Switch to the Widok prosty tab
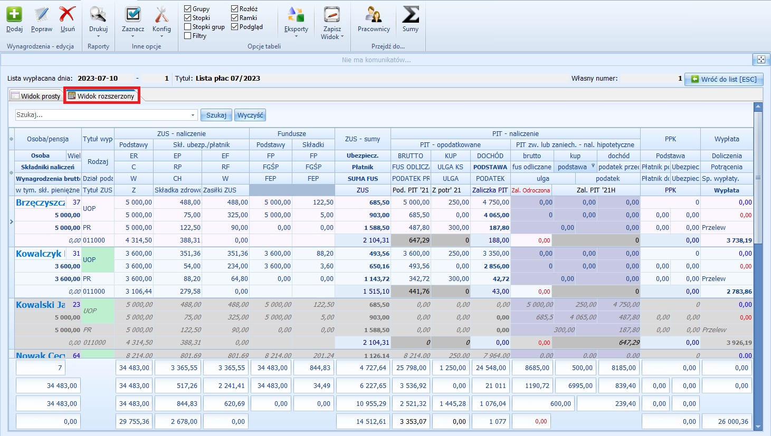This screenshot has width=771, height=436. point(36,96)
